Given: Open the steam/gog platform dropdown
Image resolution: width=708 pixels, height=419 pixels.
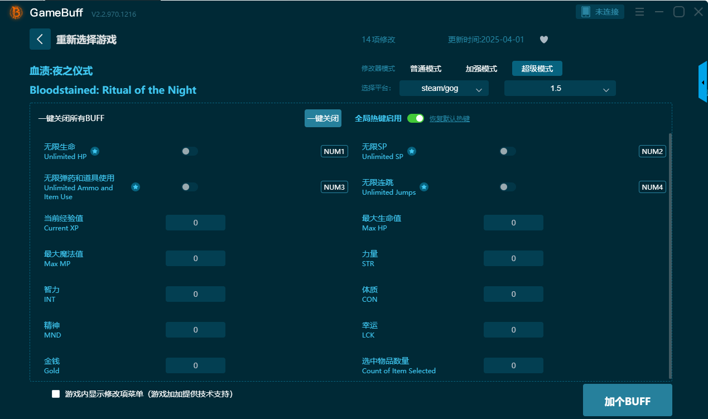Looking at the screenshot, I should (x=444, y=88).
